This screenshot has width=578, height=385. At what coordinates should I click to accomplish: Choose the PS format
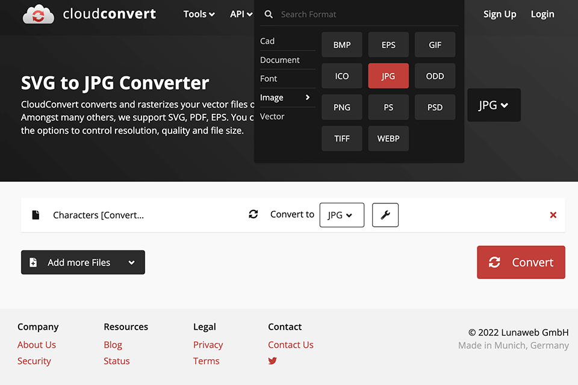pyautogui.click(x=388, y=107)
